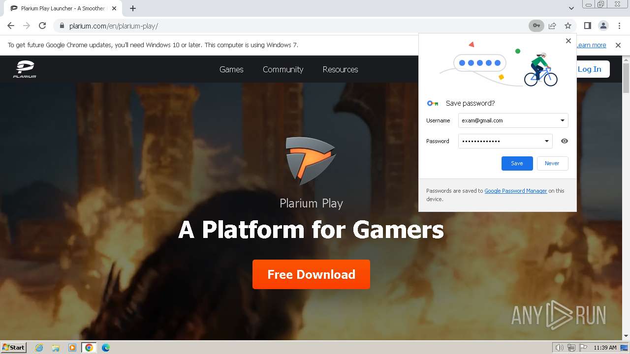
Task: Click the Log In button
Action: tap(589, 69)
